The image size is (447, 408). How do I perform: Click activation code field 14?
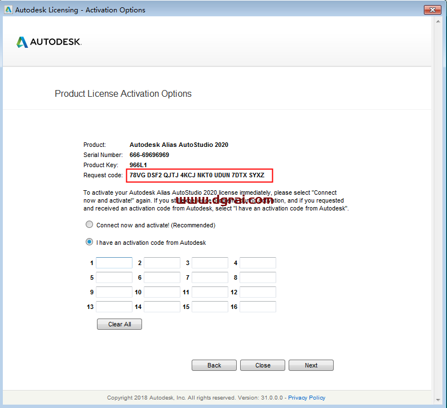point(162,307)
